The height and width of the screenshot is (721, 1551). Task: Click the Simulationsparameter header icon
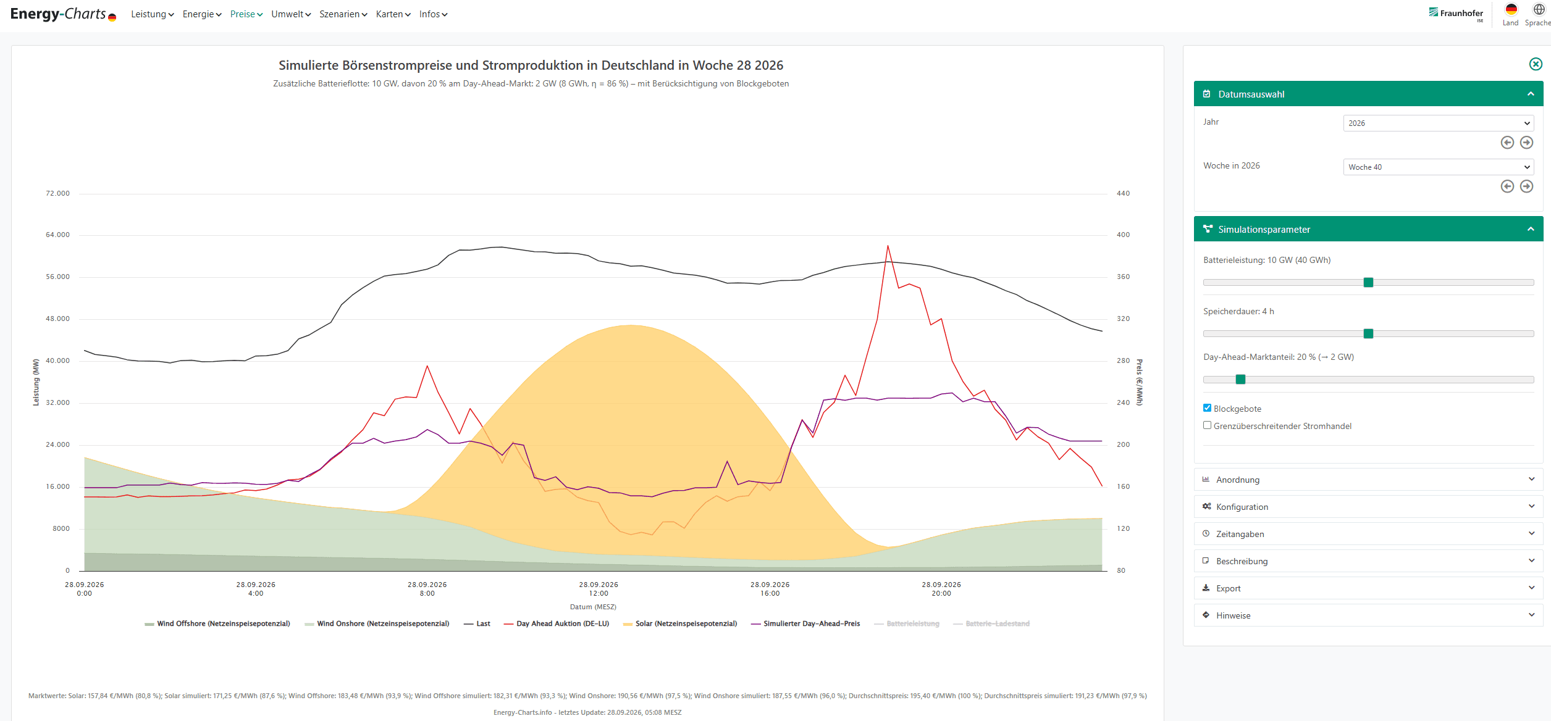(1208, 229)
